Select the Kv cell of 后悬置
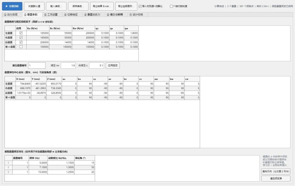The width and height of the screenshot is (295, 186). click(61, 42)
